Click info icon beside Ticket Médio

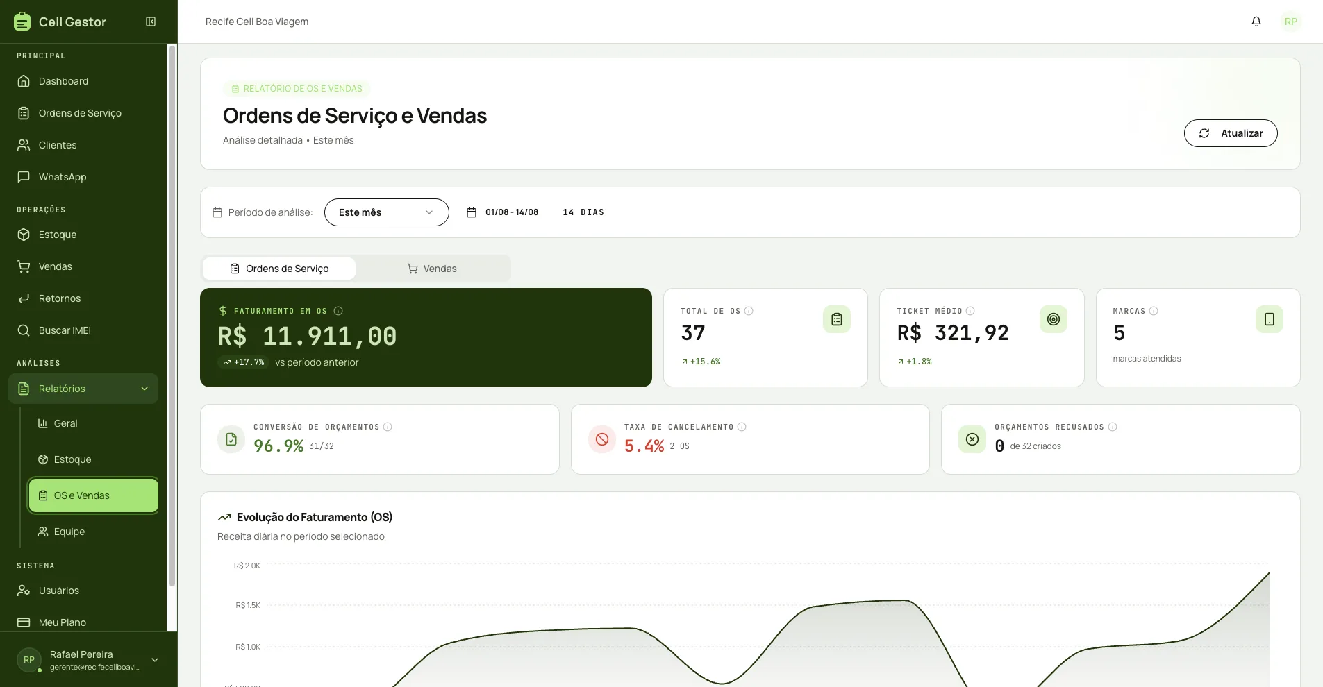point(970,311)
